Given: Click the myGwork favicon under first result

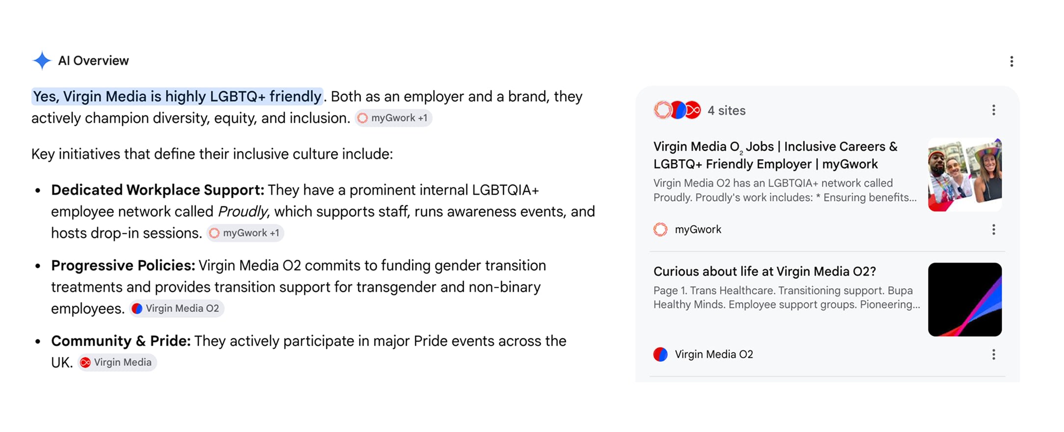Looking at the screenshot, I should pos(661,229).
